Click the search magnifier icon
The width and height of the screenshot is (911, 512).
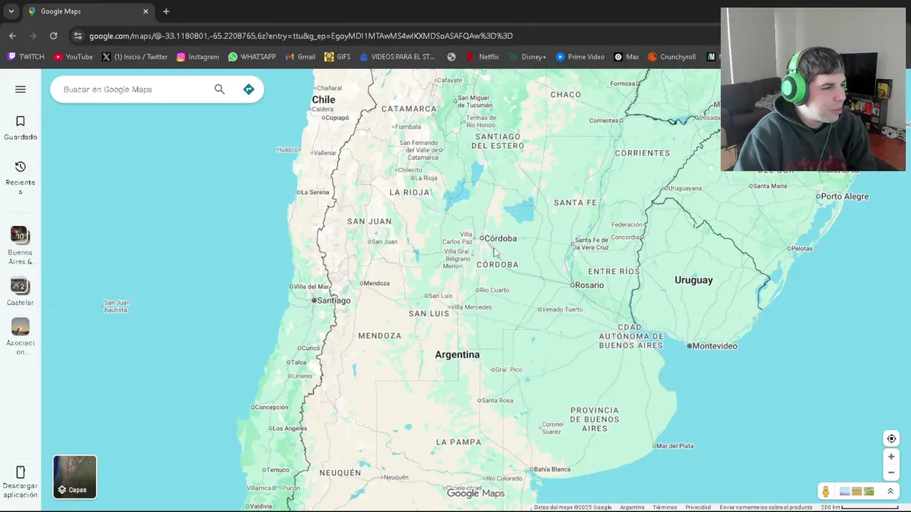click(219, 89)
